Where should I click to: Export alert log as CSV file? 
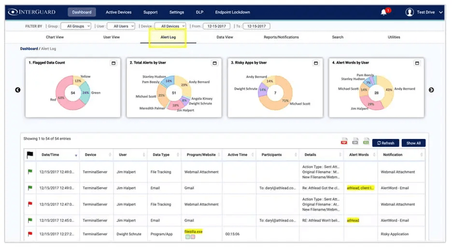point(355,142)
